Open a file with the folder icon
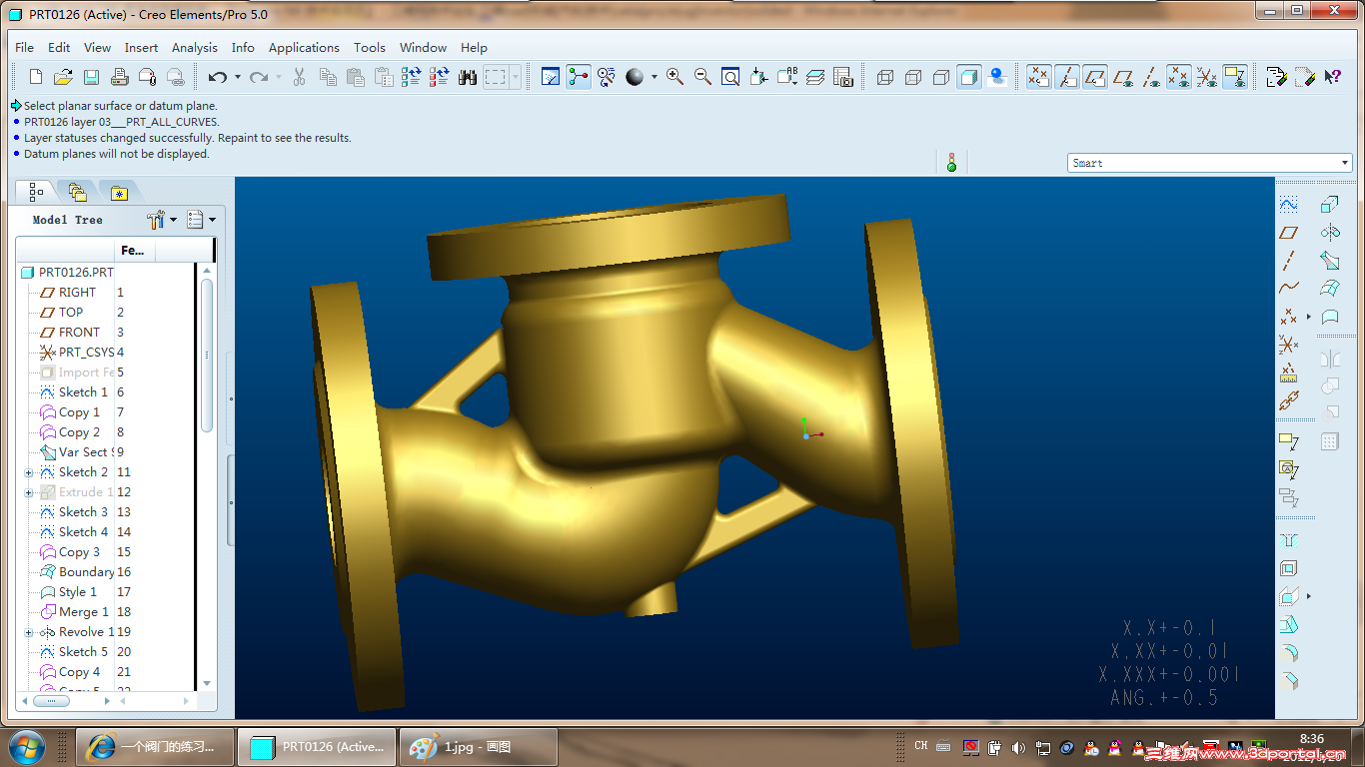 point(63,77)
